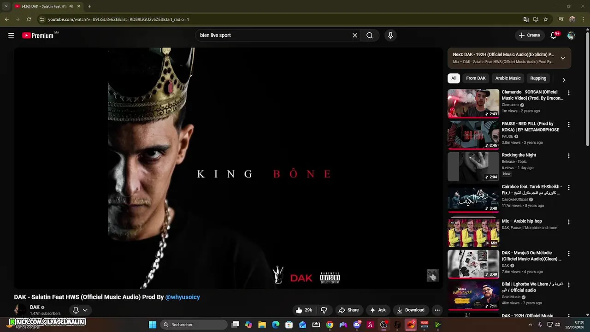Viewport: 590px width, 332px height.
Task: Translate this page icon in address bar
Action: coord(526,19)
